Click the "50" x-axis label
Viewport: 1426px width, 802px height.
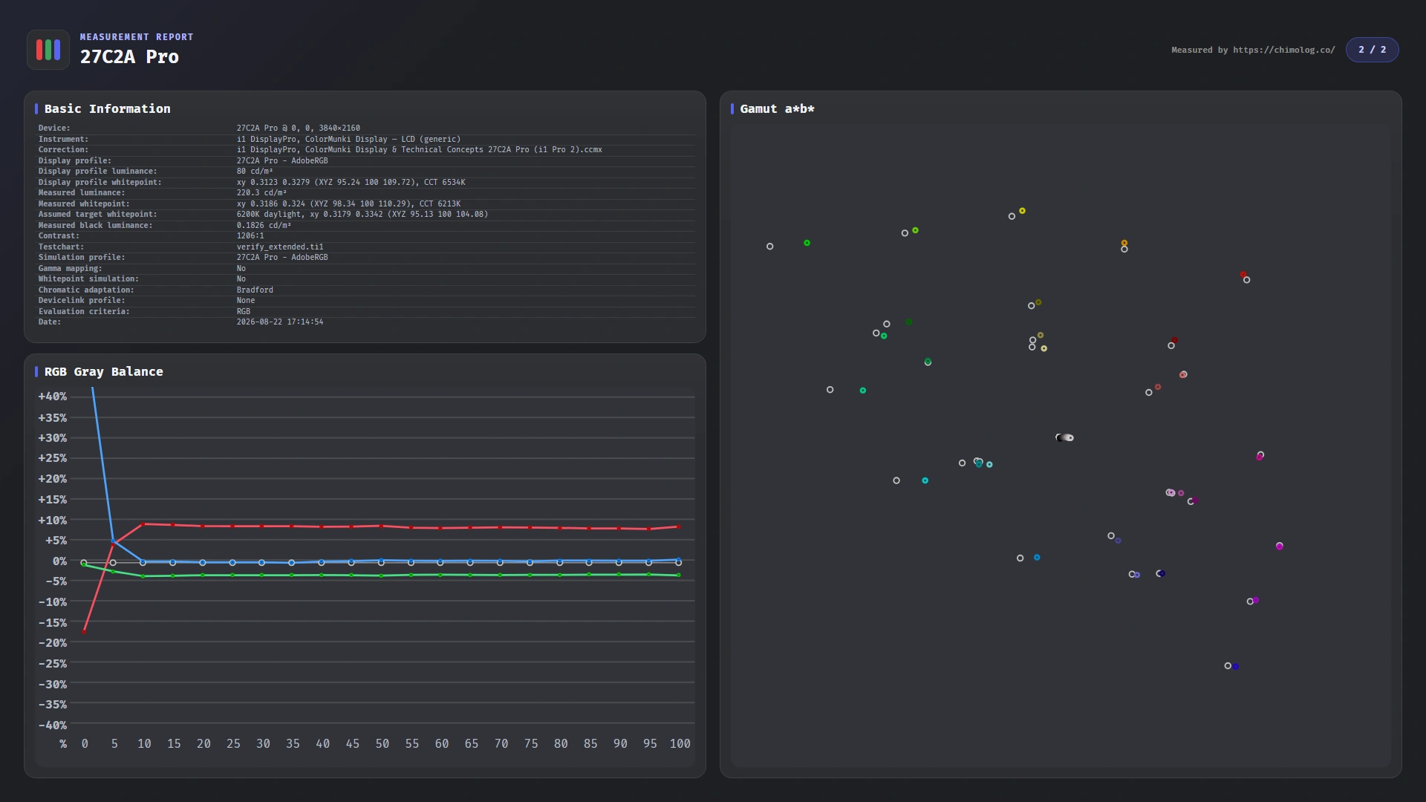[382, 744]
